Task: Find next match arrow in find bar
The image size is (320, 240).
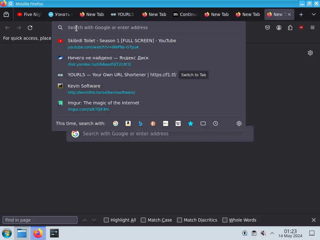Action: (x=94, y=220)
